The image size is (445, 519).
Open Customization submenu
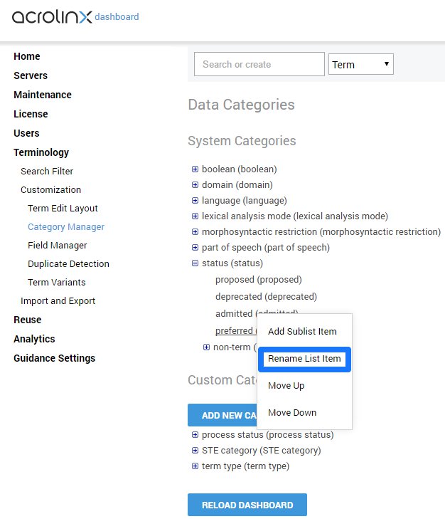click(50, 189)
